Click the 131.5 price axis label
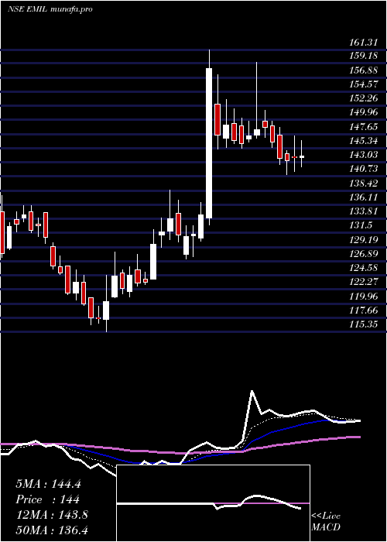Screen dimensions: 387x542 pos(361,225)
